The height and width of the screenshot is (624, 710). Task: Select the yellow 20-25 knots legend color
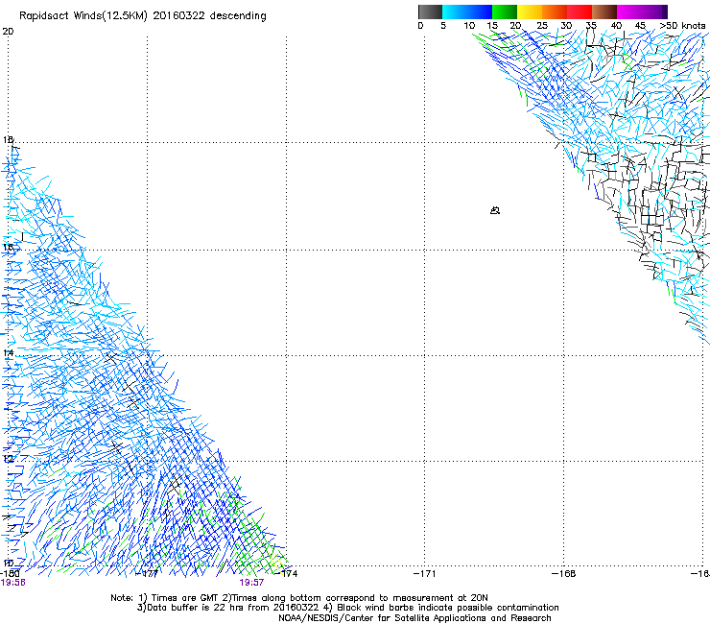pos(530,12)
